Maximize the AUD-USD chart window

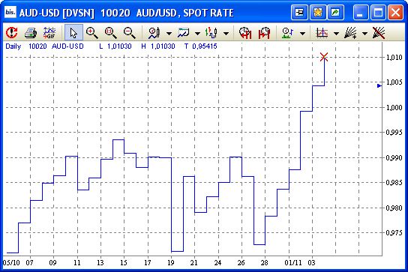378,12
